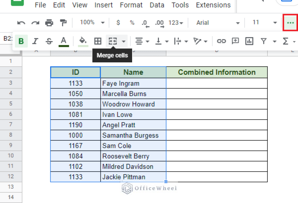Open the Extensions menu
Screen dimensions: 298x203
click(x=213, y=5)
